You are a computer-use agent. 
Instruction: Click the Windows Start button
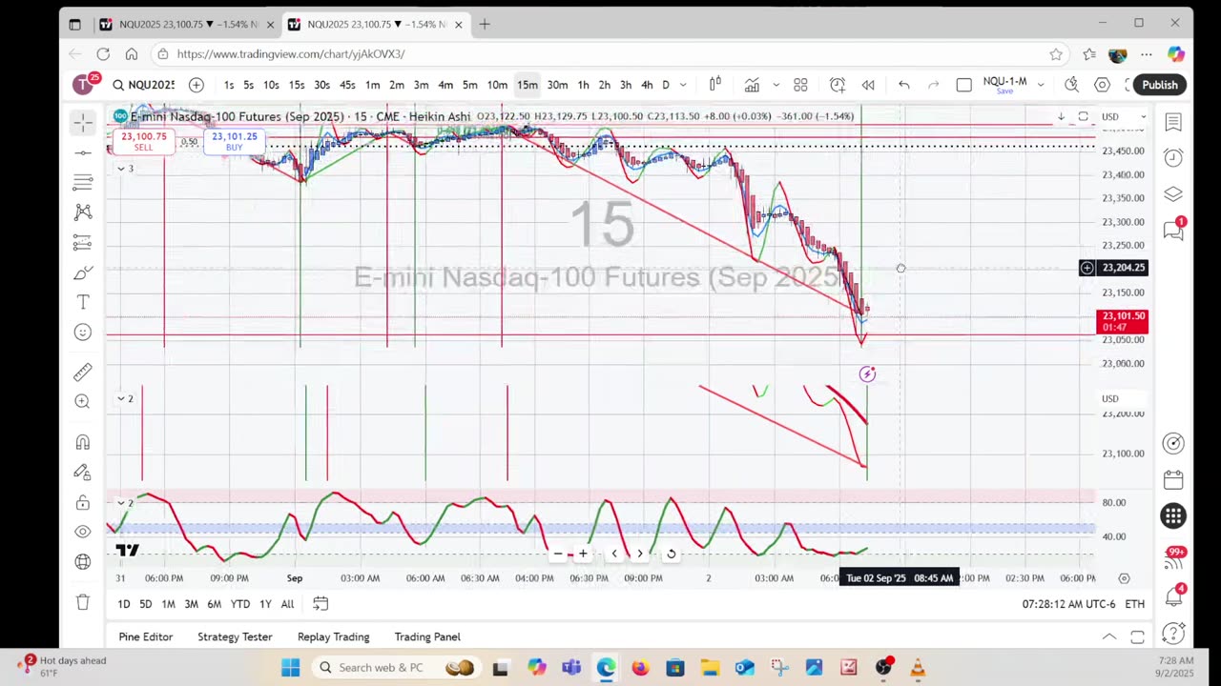coord(290,668)
